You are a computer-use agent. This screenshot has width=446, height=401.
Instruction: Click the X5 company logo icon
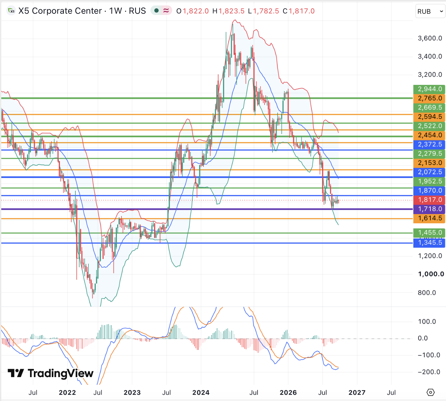pyautogui.click(x=11, y=11)
